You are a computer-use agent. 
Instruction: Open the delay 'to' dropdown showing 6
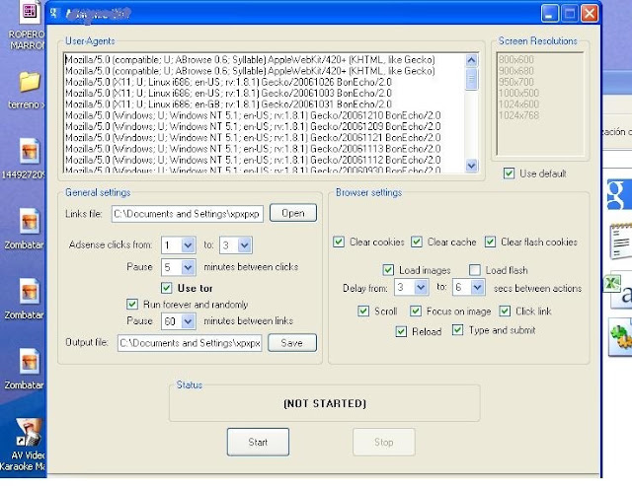pyautogui.click(x=477, y=287)
